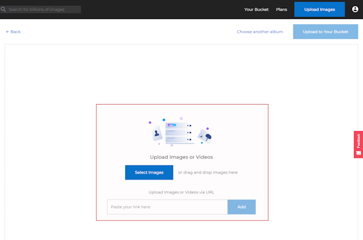Viewport: 363px width, 240px height.
Task: Click the envelope icon on Feedback tab
Action: (358, 153)
